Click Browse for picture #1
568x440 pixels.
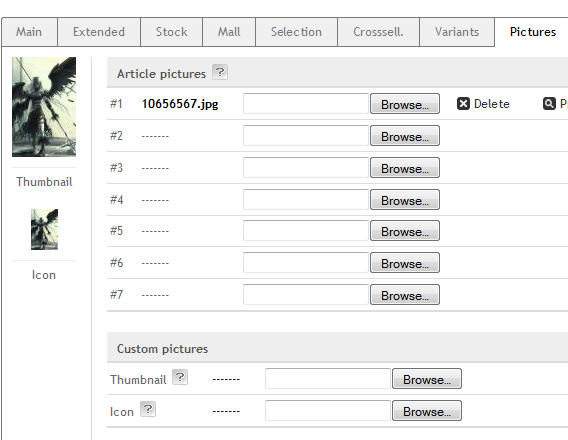tap(405, 104)
